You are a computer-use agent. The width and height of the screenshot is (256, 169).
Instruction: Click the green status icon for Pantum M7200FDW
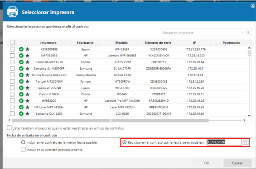tap(21, 81)
